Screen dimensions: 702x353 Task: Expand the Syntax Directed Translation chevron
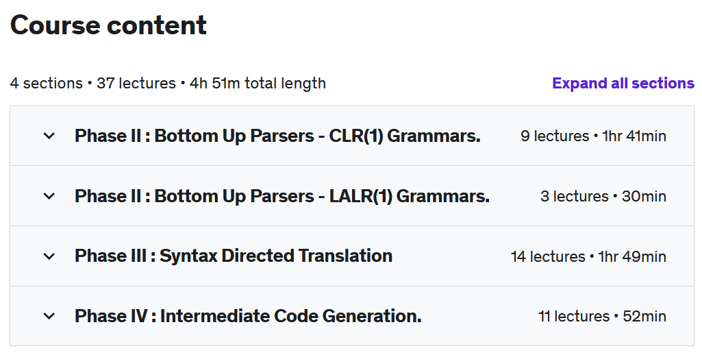coord(49,256)
